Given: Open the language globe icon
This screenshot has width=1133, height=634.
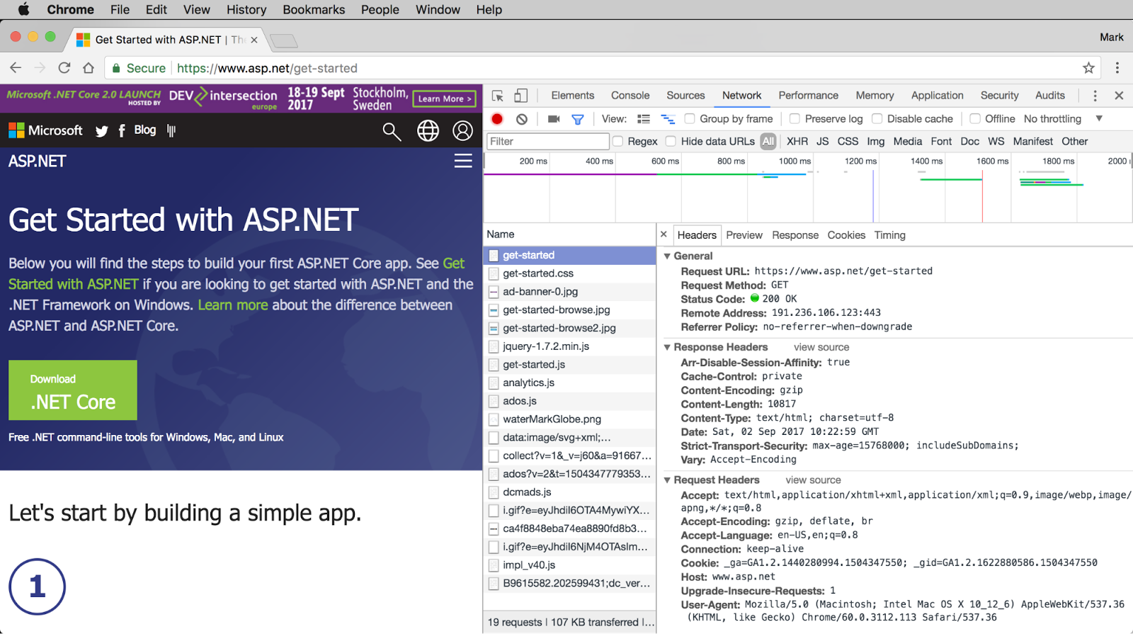Looking at the screenshot, I should click(x=428, y=131).
